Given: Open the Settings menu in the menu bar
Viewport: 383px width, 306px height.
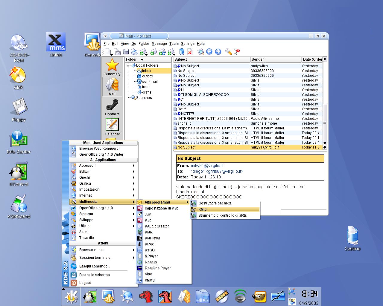Looking at the screenshot, I should coord(188,44).
